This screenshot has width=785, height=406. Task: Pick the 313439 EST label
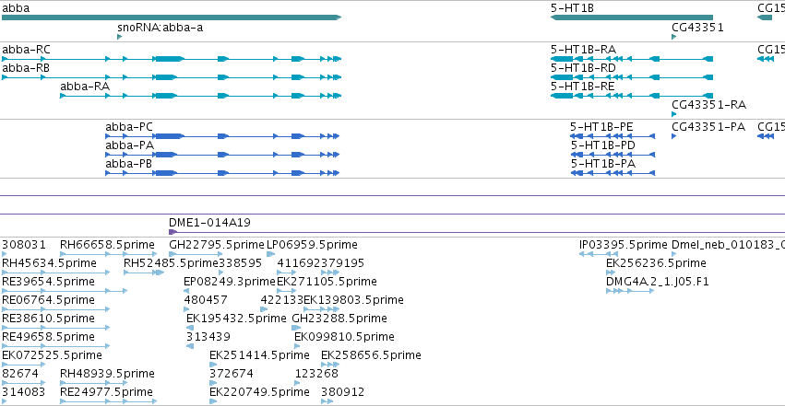coord(208,337)
